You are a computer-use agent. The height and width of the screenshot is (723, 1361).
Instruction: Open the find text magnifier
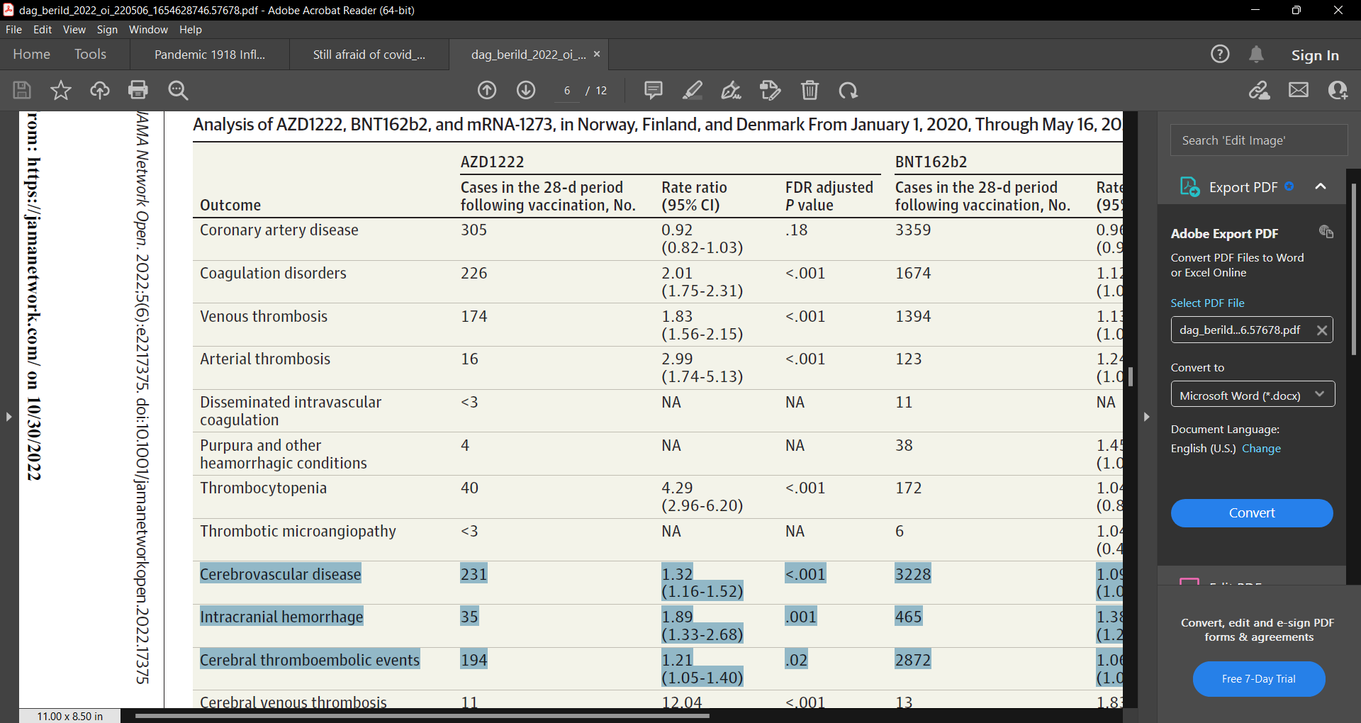point(178,90)
